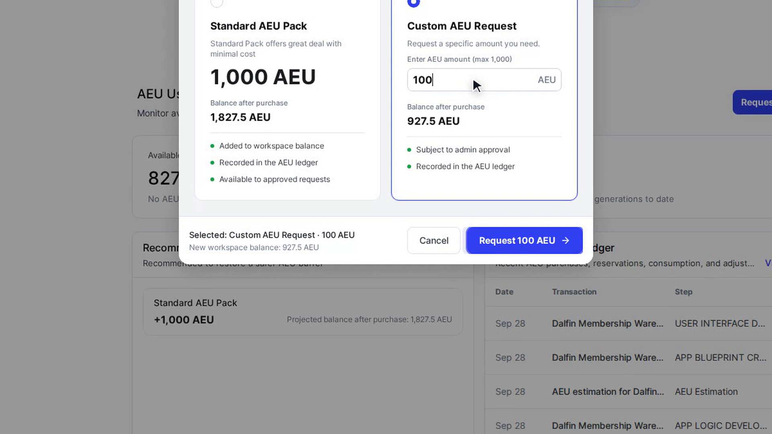Screen dimensions: 772x434
Task: Click the +1,000 AEU recommended amount
Action: (184, 320)
